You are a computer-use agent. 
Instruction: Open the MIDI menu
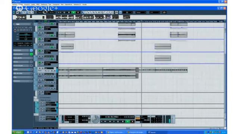pyautogui.click(x=38, y=4)
